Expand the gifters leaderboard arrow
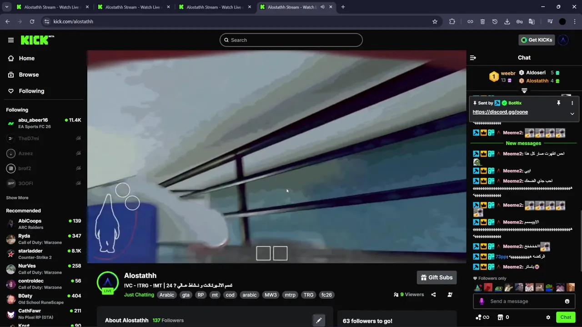This screenshot has height=327, width=582. [524, 91]
